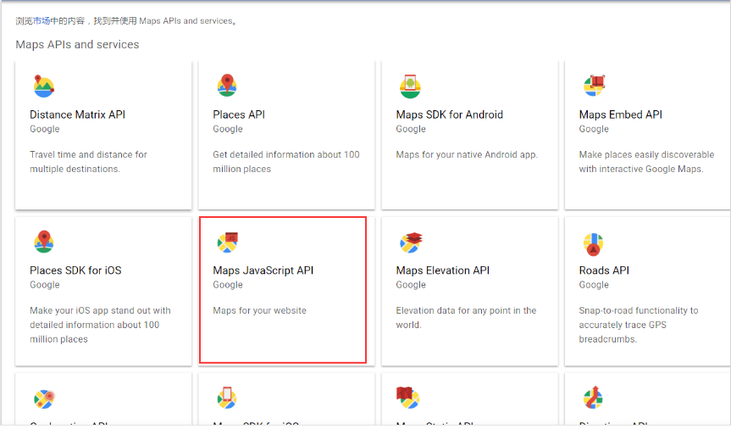Screen dimensions: 731x429
Task: Open Places SDK for iOS title
Action: coord(75,270)
